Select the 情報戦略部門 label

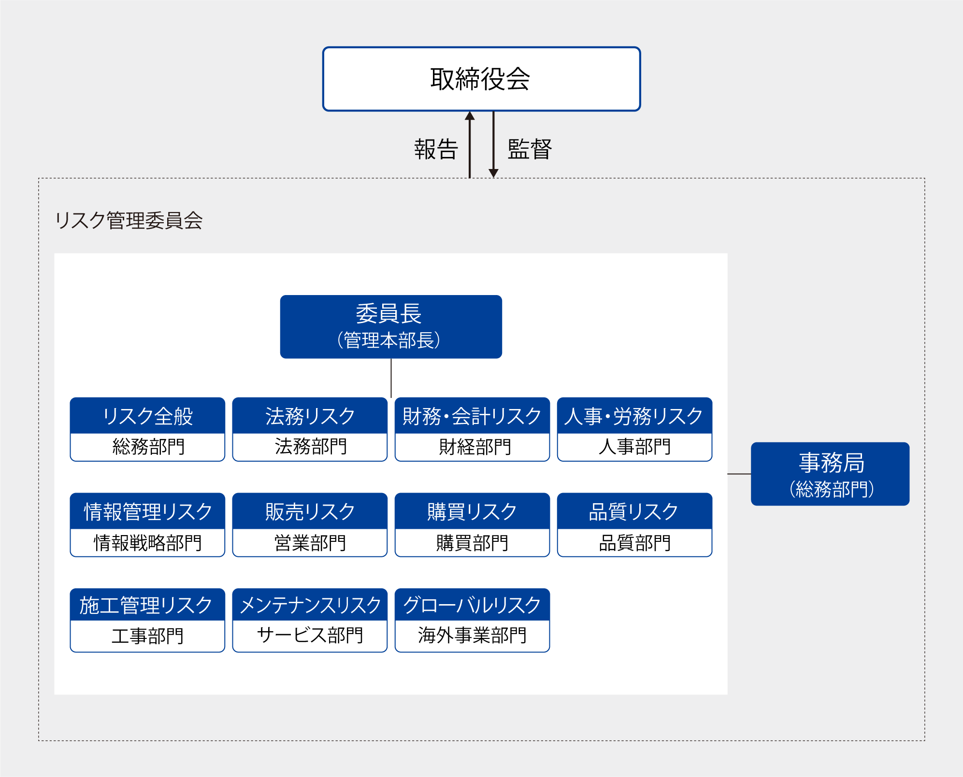click(147, 543)
